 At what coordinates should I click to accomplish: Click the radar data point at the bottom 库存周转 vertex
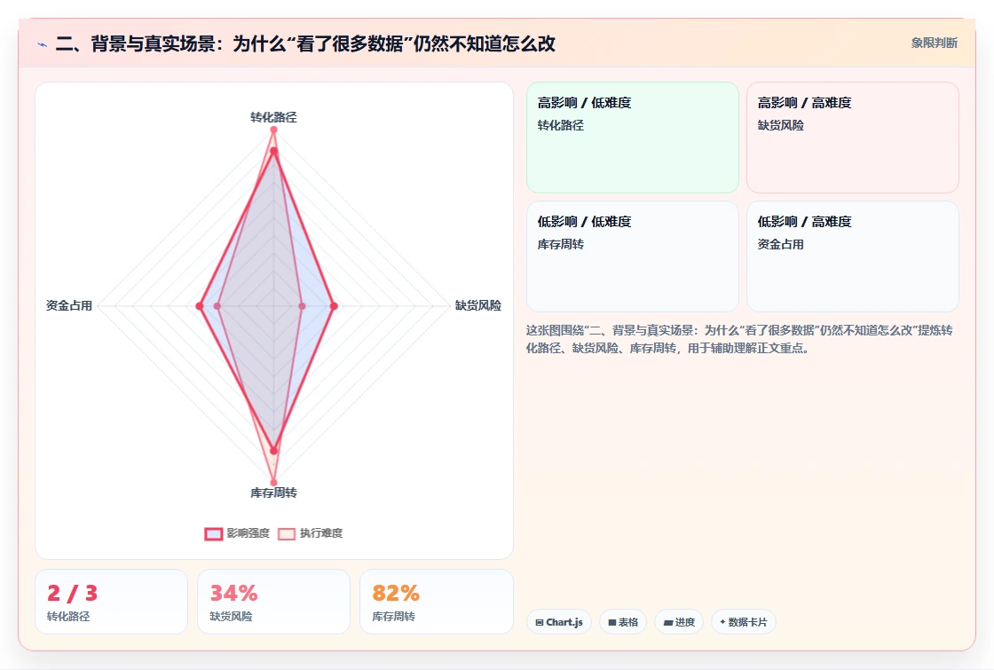273,483
